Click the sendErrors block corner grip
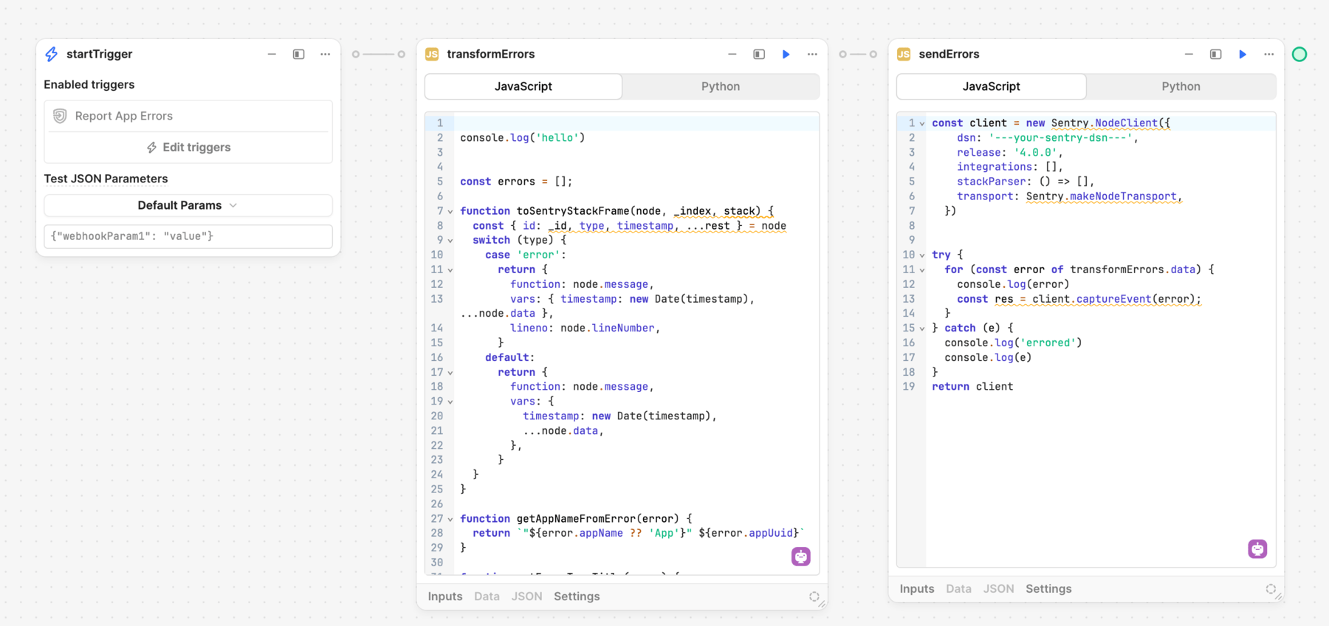Viewport: 1329px width, 626px height. click(x=1278, y=596)
